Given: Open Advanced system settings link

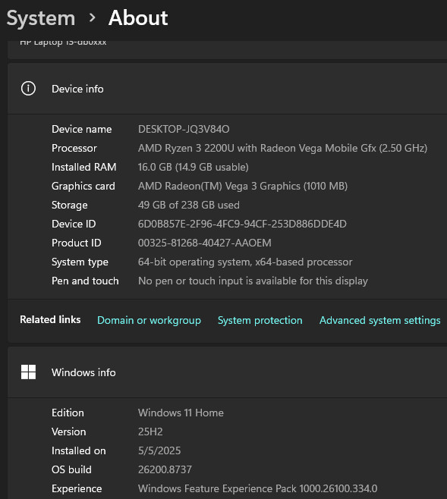Looking at the screenshot, I should pyautogui.click(x=379, y=320).
